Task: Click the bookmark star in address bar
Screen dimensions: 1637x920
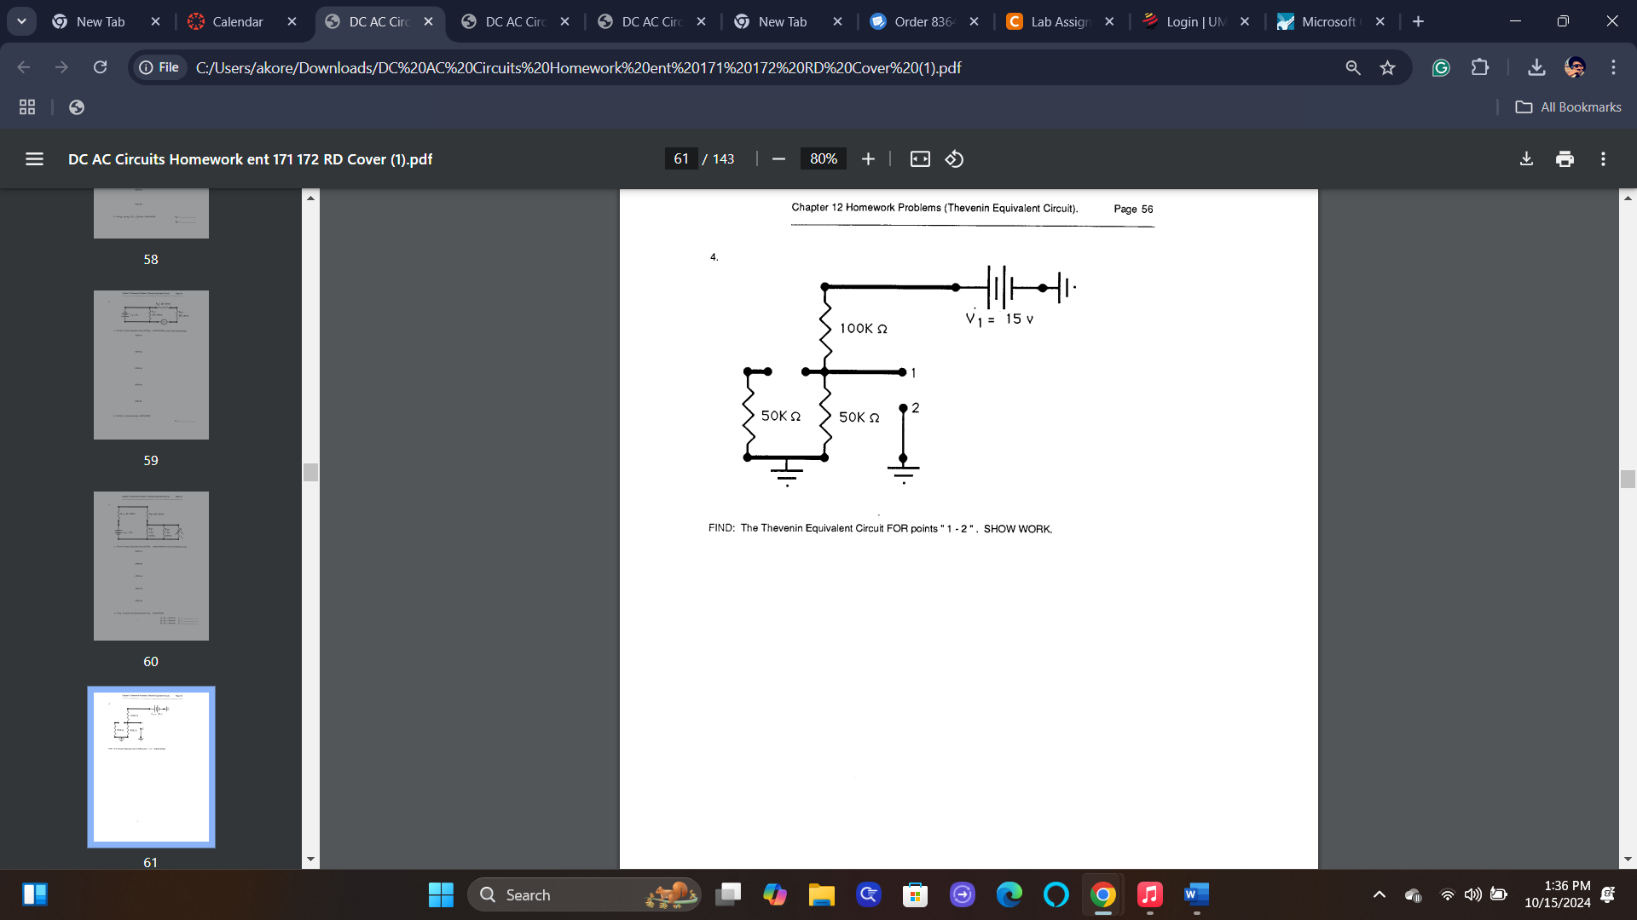Action: click(x=1388, y=67)
